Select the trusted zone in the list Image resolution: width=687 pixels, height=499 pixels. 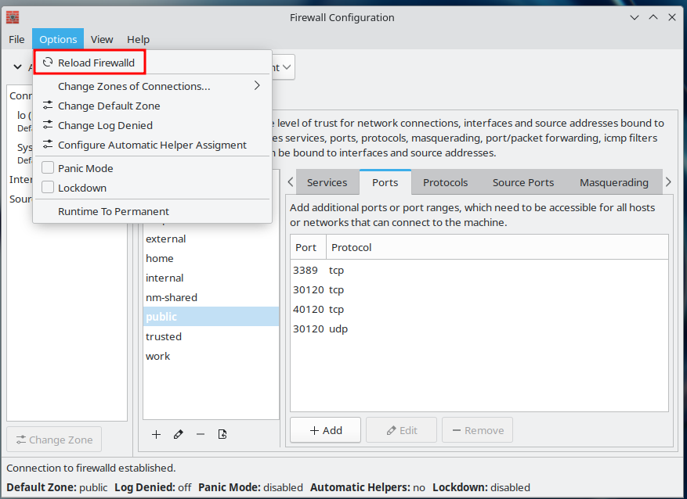164,336
